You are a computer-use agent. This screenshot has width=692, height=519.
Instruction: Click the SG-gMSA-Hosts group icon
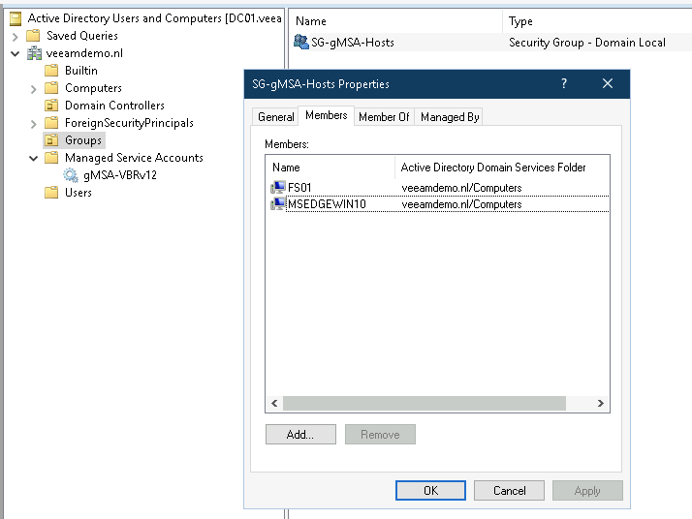click(301, 42)
